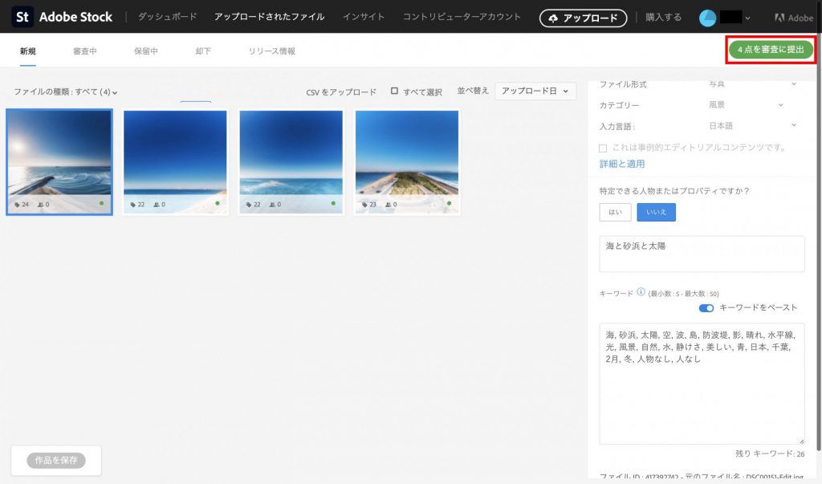The height and width of the screenshot is (484, 822).
Task: Open the アップロード日 sort dropdown
Action: (535, 92)
